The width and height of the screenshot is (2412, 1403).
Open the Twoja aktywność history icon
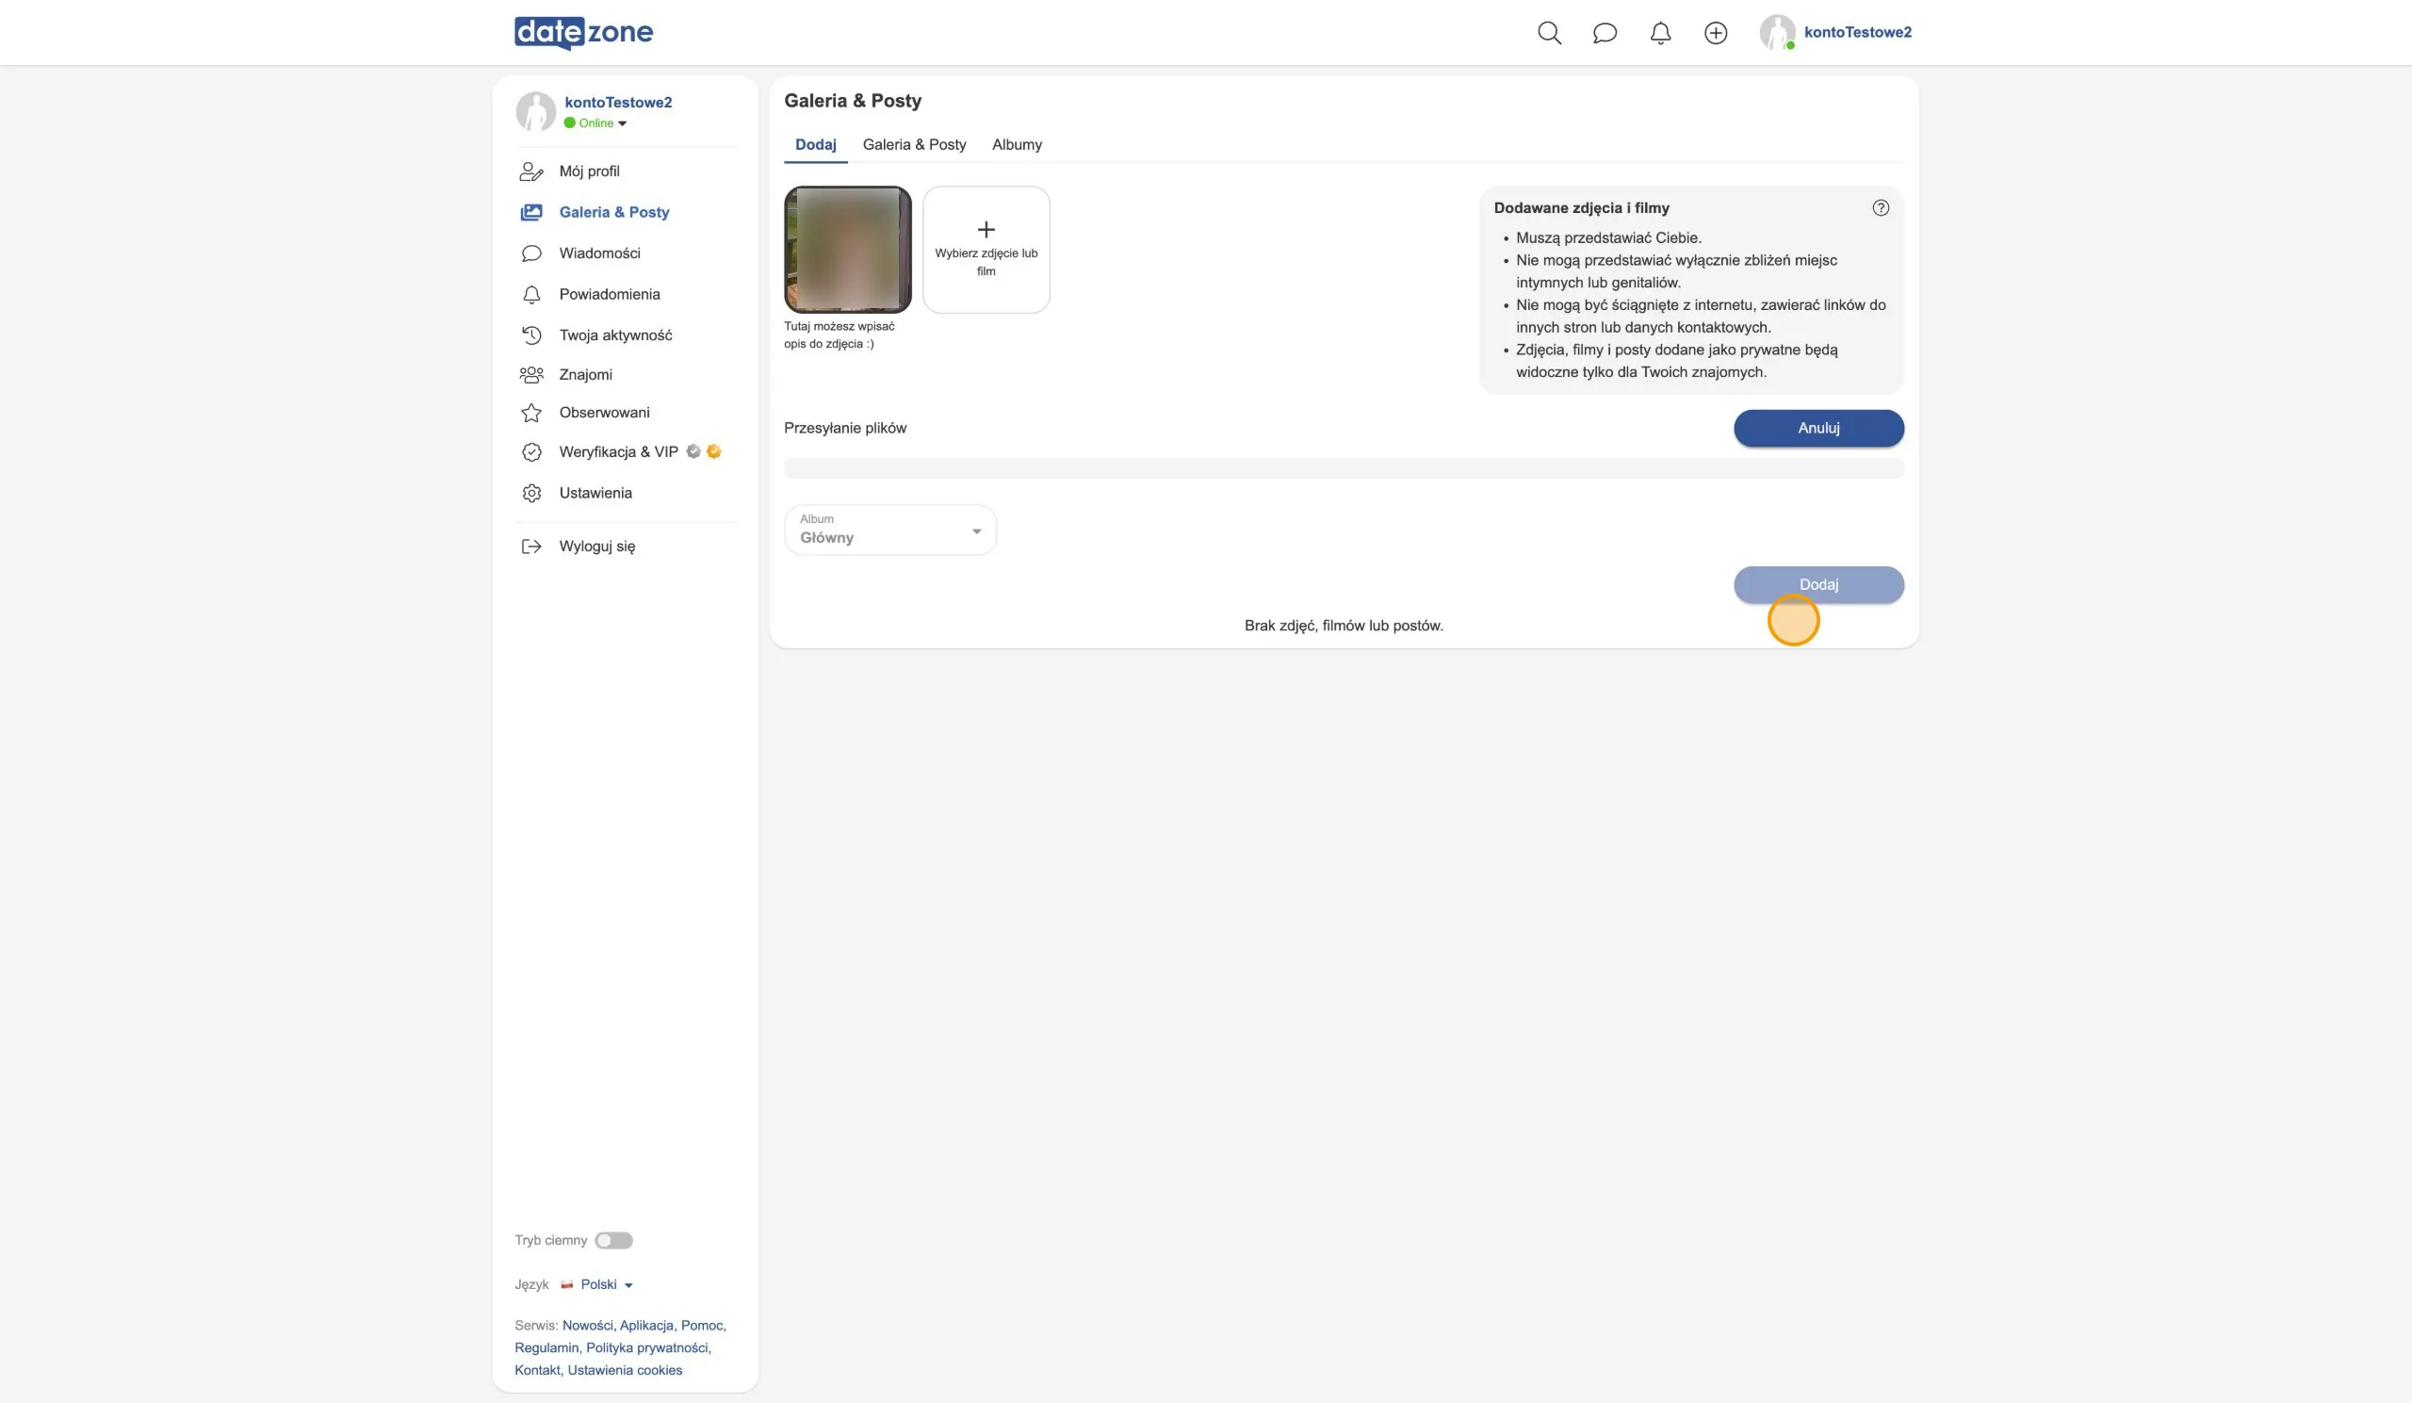[531, 334]
